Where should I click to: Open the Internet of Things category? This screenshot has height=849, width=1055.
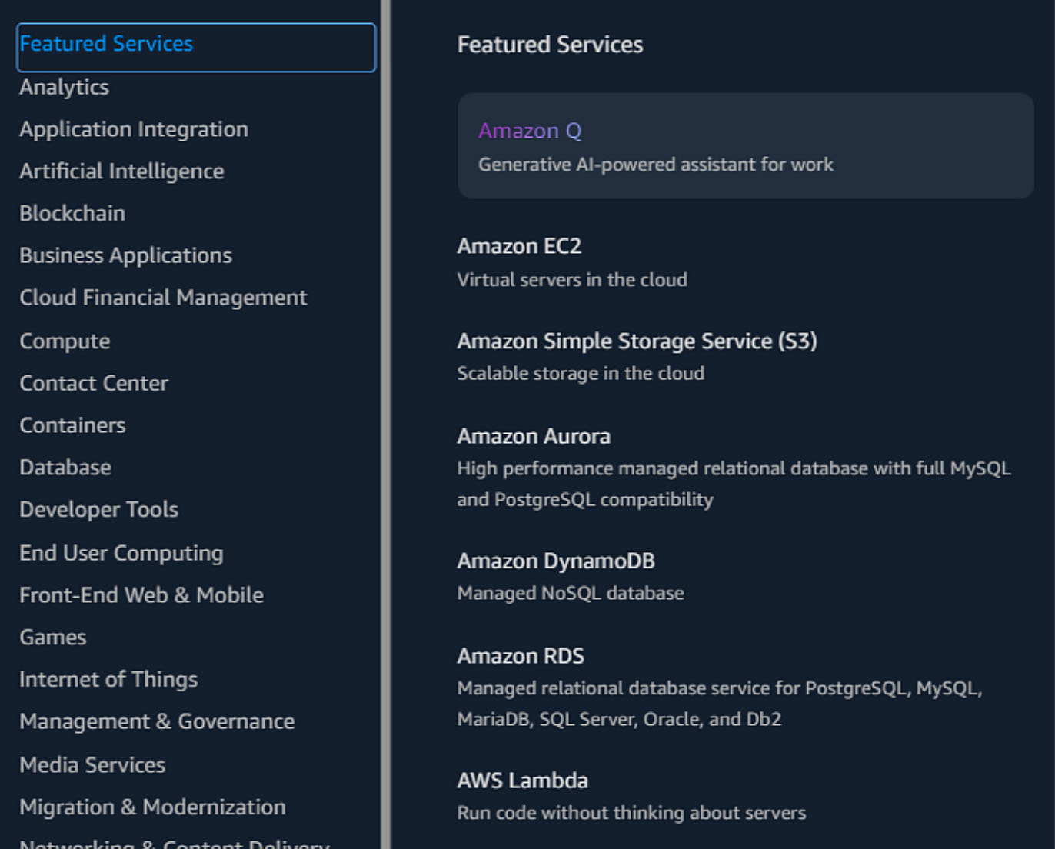point(108,679)
